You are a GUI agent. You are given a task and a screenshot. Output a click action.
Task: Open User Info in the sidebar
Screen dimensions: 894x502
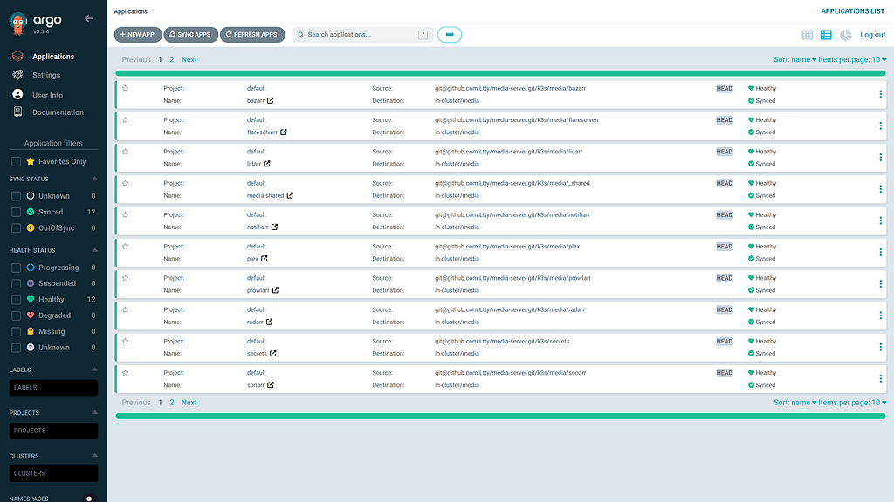[x=47, y=95]
